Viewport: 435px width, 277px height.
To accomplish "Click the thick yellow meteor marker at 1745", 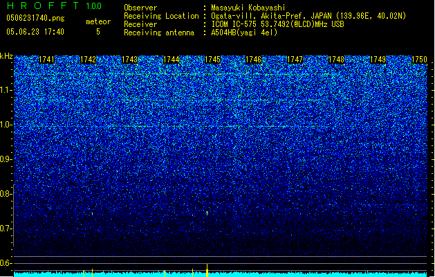I will 207,270.
